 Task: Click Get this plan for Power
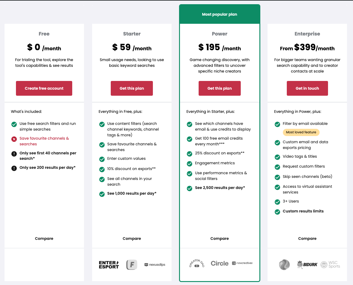tap(220, 88)
